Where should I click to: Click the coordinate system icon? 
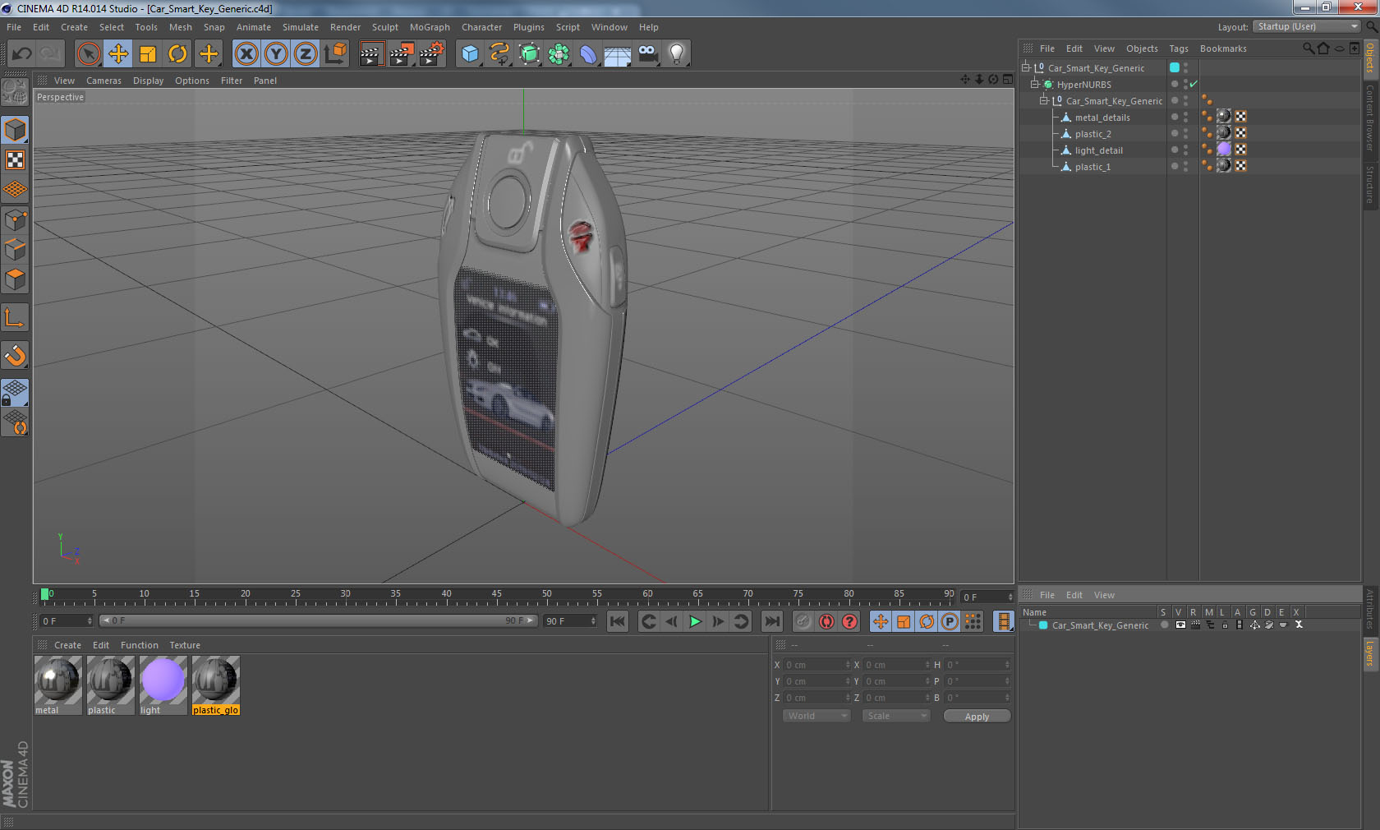point(335,54)
